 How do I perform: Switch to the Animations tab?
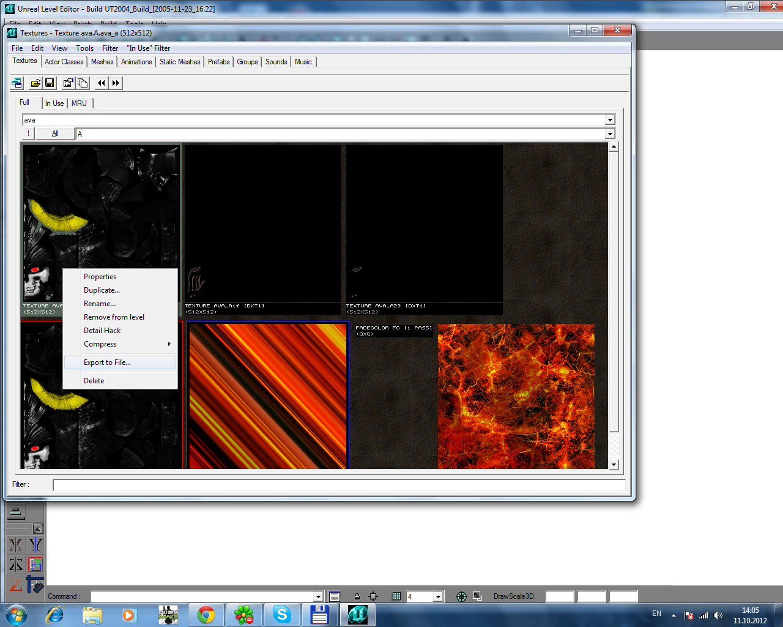(x=136, y=62)
